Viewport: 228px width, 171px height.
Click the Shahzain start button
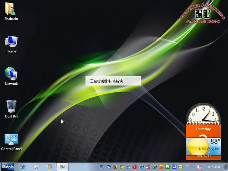tap(8, 167)
